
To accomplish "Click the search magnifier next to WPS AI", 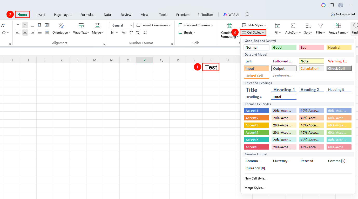I will [x=248, y=14].
